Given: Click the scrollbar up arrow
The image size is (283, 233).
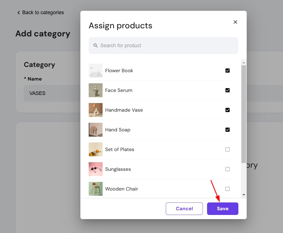Looking at the screenshot, I should point(244,62).
